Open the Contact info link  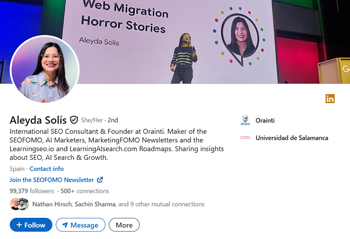pos(47,169)
